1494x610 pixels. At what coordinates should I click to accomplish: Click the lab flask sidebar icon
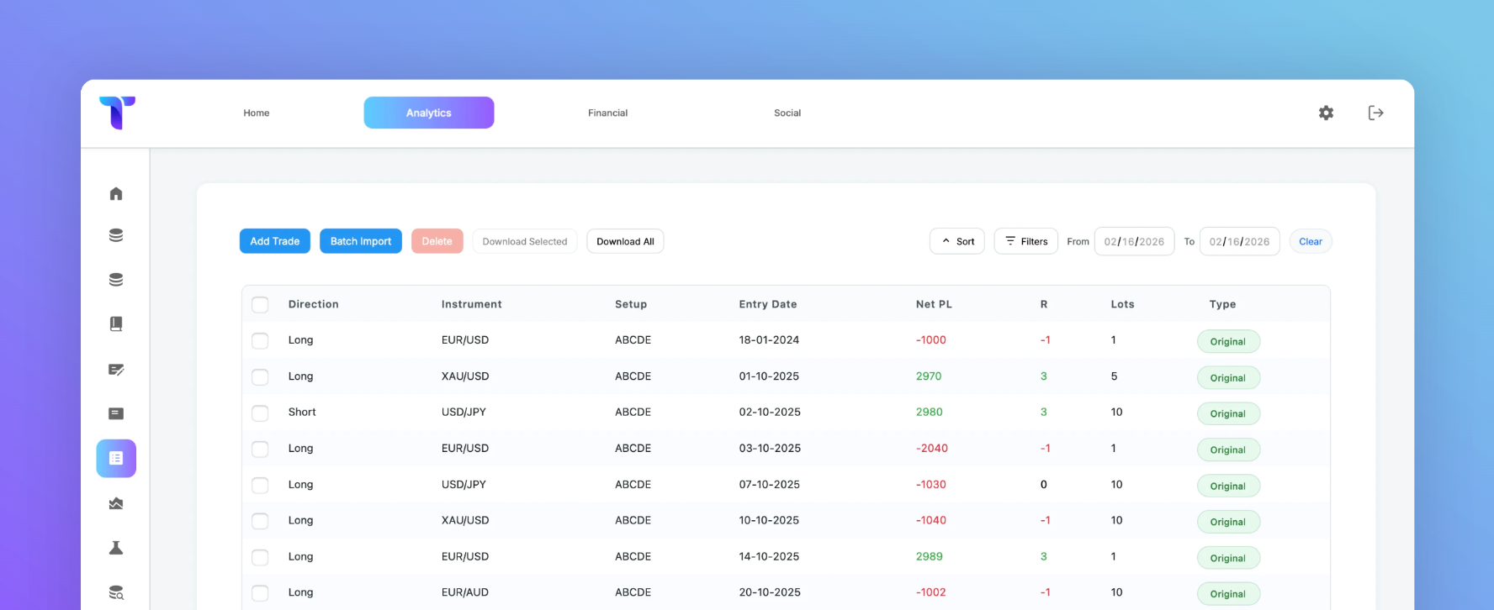[x=116, y=548]
